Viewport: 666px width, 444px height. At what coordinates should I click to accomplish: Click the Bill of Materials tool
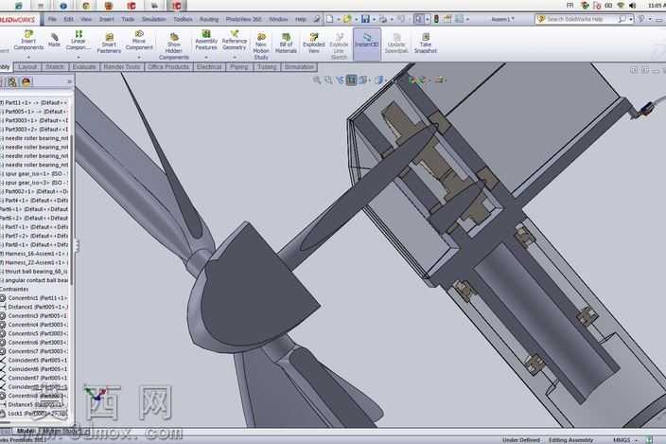(286, 43)
